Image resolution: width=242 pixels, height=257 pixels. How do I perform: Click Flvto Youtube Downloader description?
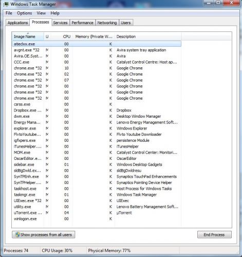click(x=139, y=134)
